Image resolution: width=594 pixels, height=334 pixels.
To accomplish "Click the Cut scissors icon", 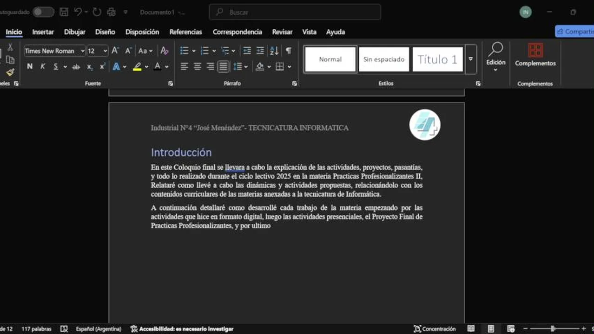I will [x=10, y=47].
